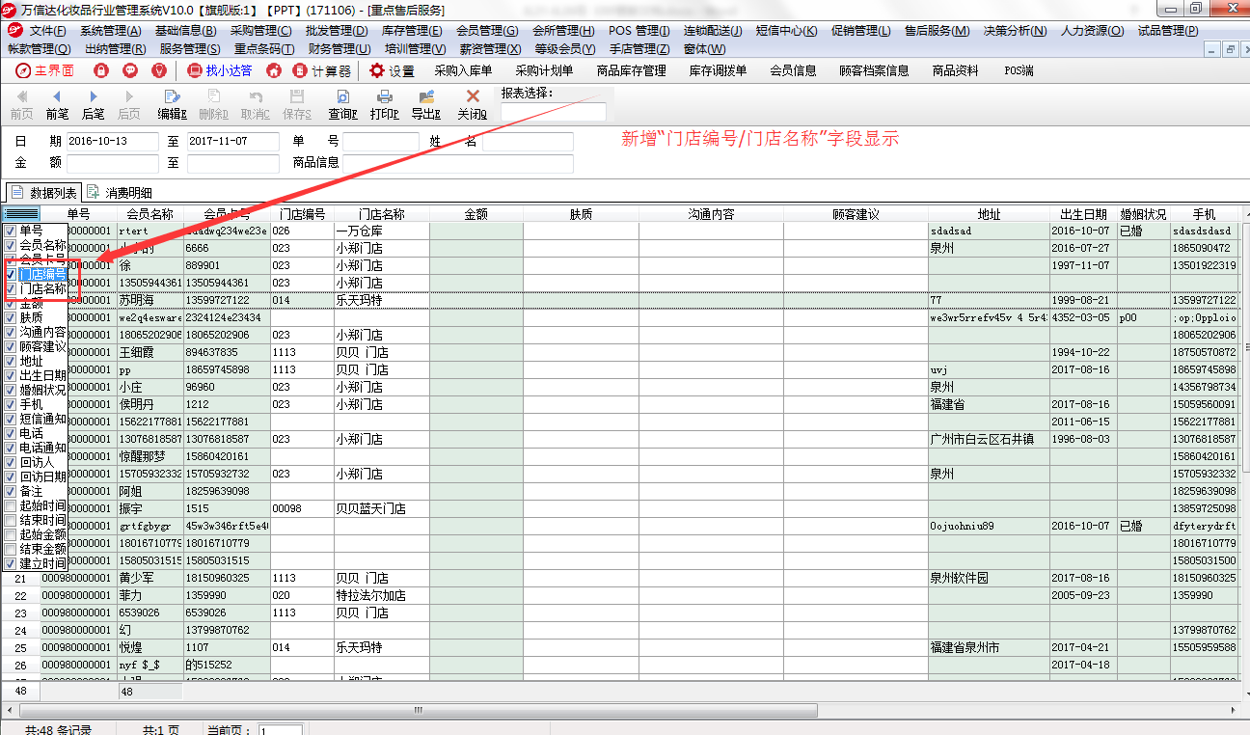Open 库存调拨单 shortcut
The width and height of the screenshot is (1250, 735).
718,70
